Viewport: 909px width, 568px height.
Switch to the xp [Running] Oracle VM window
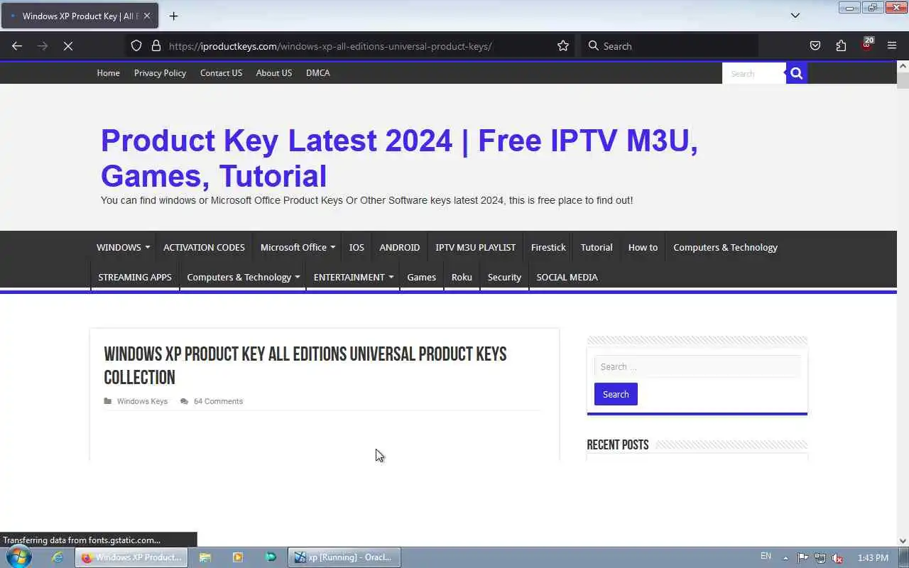tap(344, 557)
